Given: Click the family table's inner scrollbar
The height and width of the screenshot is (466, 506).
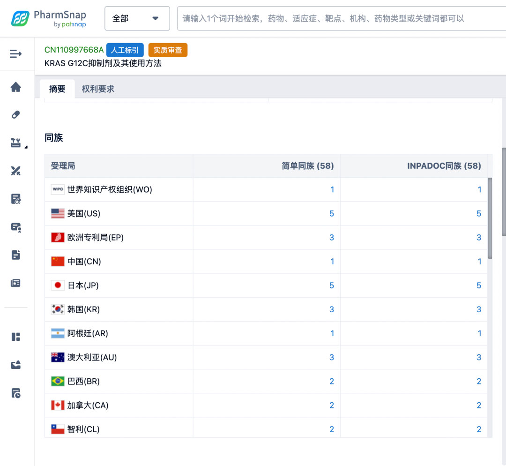Looking at the screenshot, I should pos(490,218).
